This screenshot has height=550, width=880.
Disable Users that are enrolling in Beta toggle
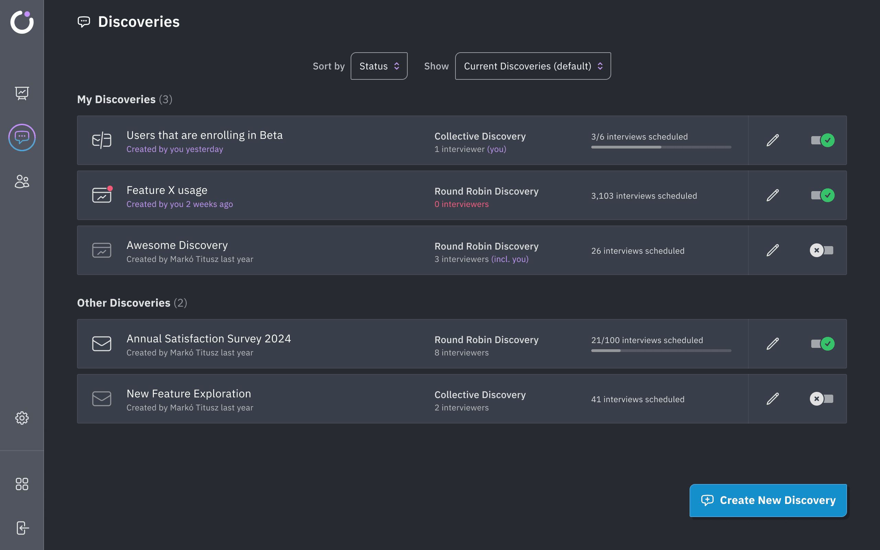tap(822, 140)
